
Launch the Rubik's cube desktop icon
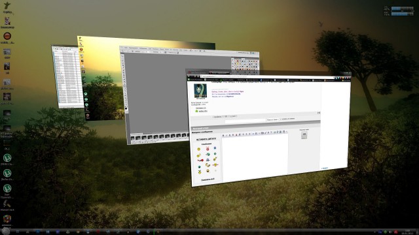[x=7, y=219]
